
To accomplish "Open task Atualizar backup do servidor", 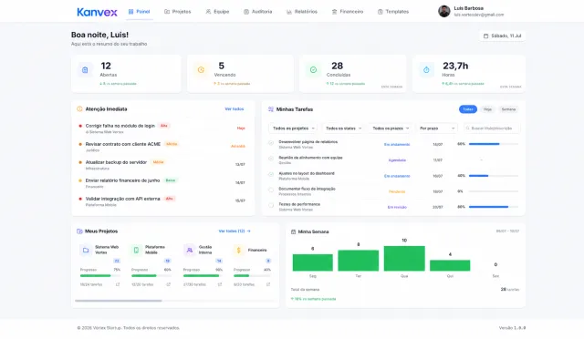I will [116, 162].
